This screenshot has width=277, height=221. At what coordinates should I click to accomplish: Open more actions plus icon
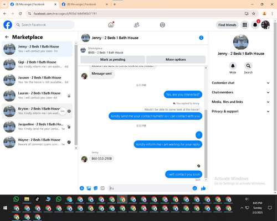pyautogui.click(x=82, y=188)
